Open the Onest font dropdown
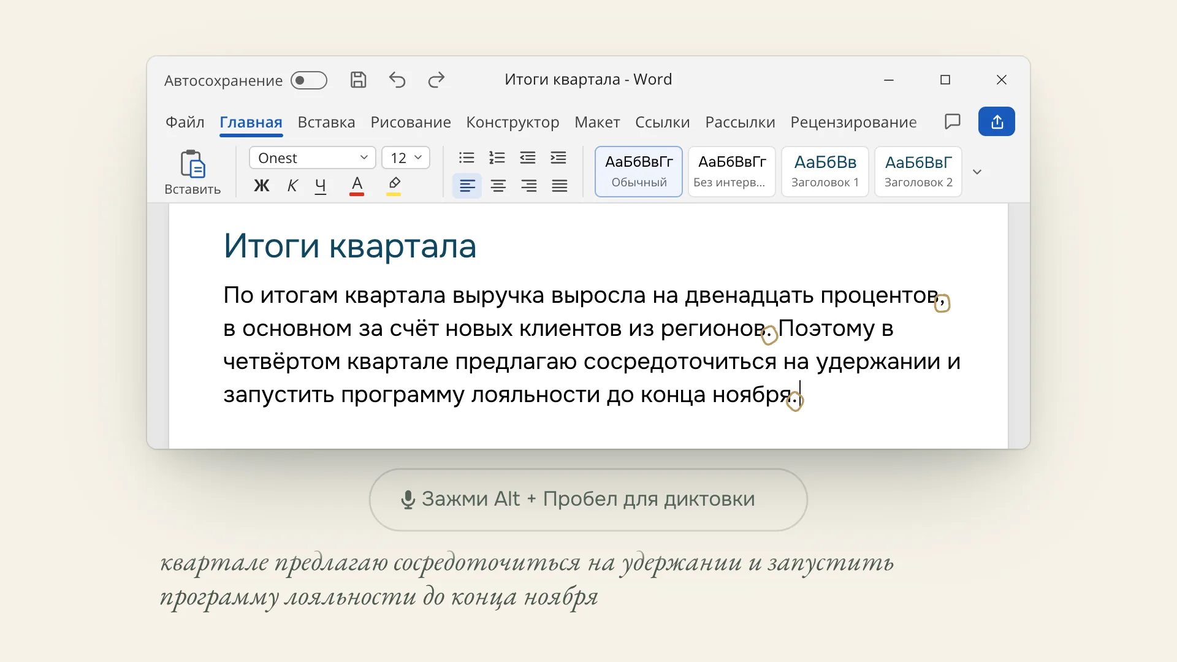Screen dimensions: 1177x662 coord(313,158)
